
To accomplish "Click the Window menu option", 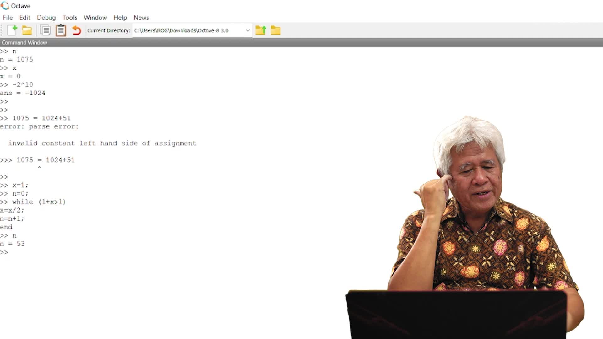I will coord(95,17).
